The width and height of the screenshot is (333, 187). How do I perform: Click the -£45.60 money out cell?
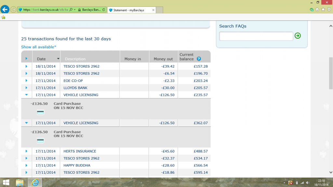tap(168, 151)
